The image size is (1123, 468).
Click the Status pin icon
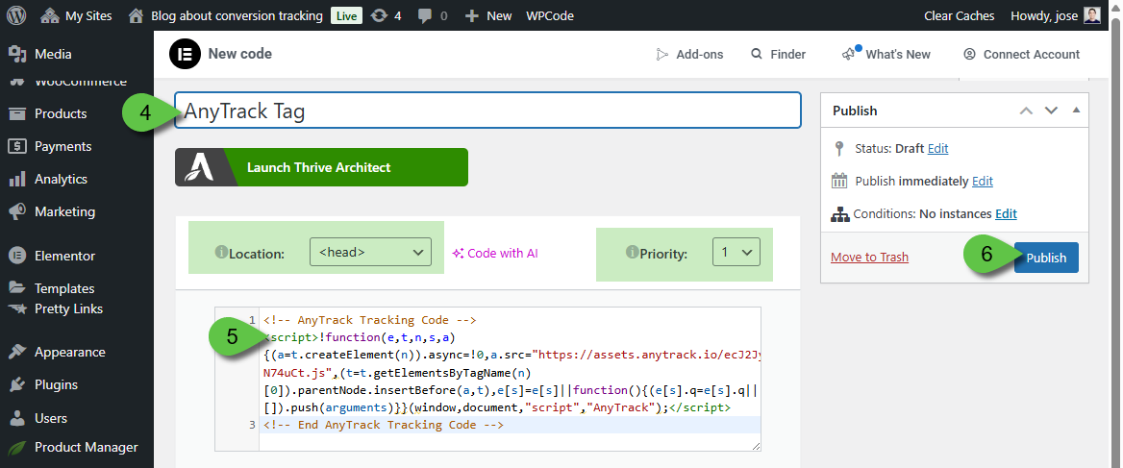[839, 149]
